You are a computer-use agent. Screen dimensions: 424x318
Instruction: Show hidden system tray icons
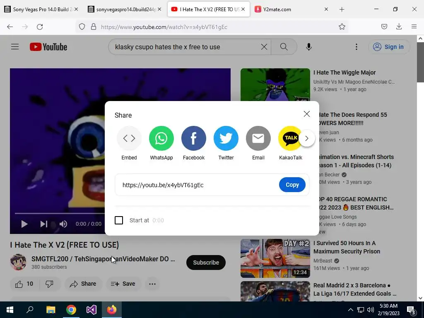pyautogui.click(x=350, y=310)
